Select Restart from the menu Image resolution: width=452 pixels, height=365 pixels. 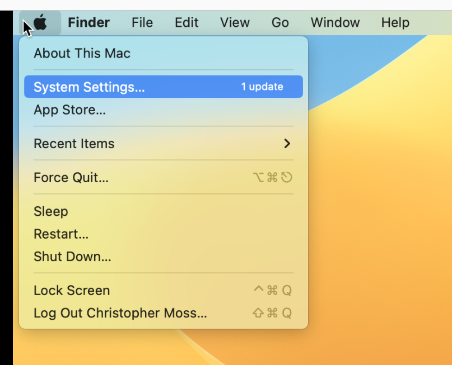click(60, 234)
